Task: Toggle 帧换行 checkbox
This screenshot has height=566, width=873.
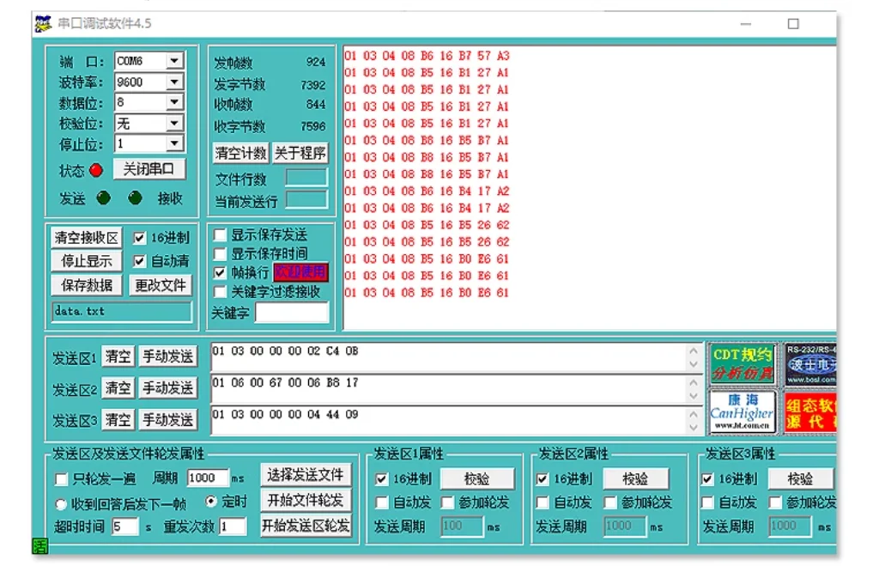Action: point(220,273)
